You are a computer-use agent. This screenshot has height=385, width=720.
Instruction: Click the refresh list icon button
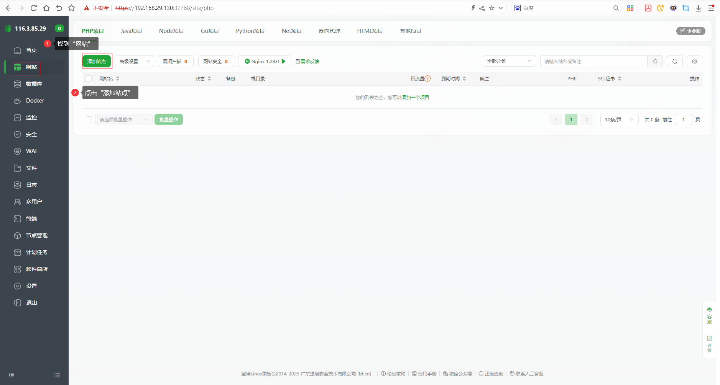[675, 61]
